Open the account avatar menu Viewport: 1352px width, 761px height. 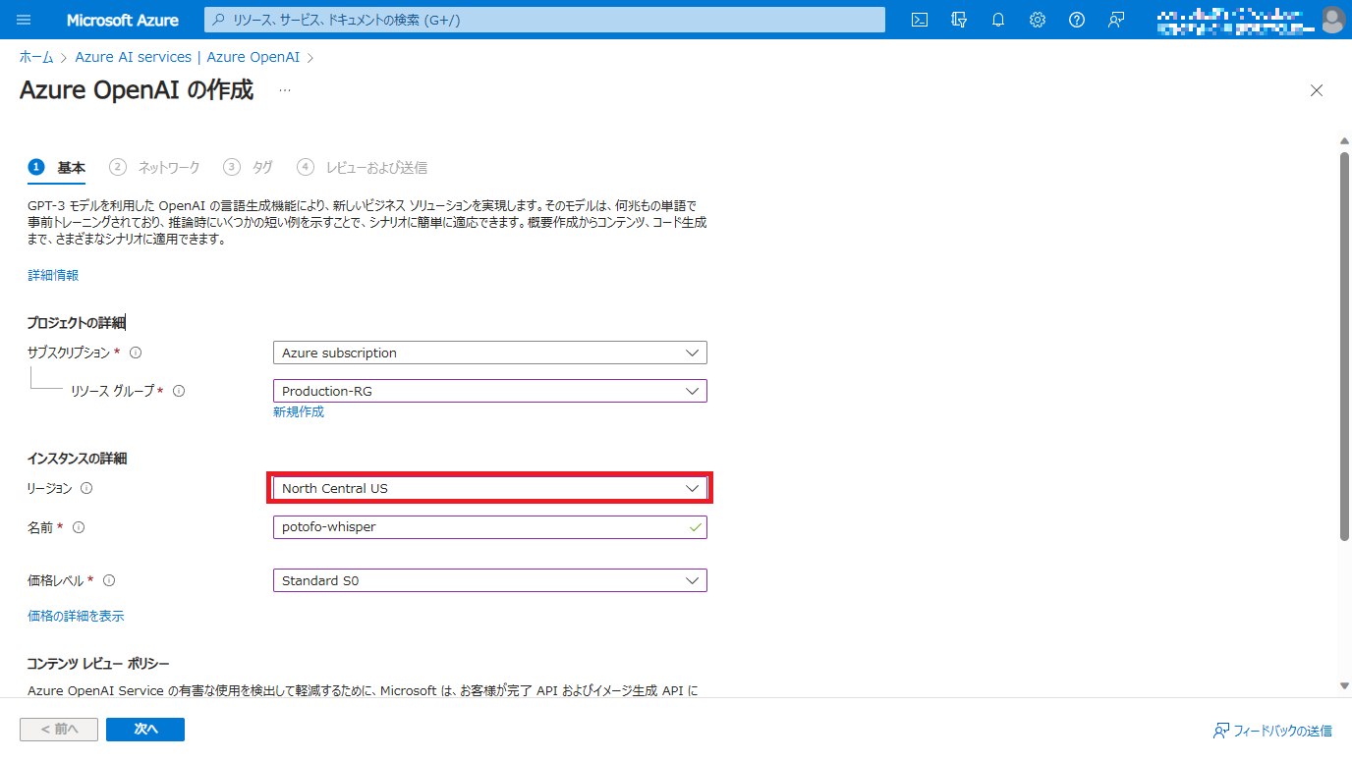click(1331, 20)
